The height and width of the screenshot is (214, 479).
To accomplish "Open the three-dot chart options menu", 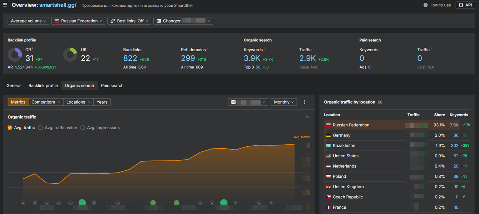I will (x=305, y=102).
